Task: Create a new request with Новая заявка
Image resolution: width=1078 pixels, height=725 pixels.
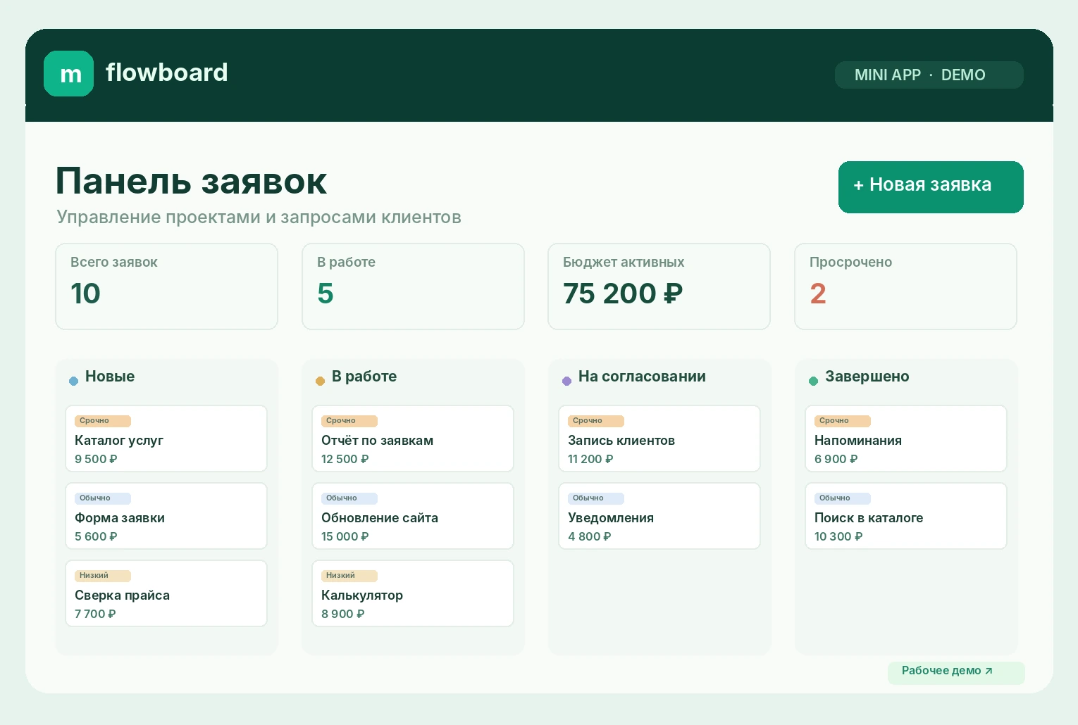Action: tap(931, 187)
